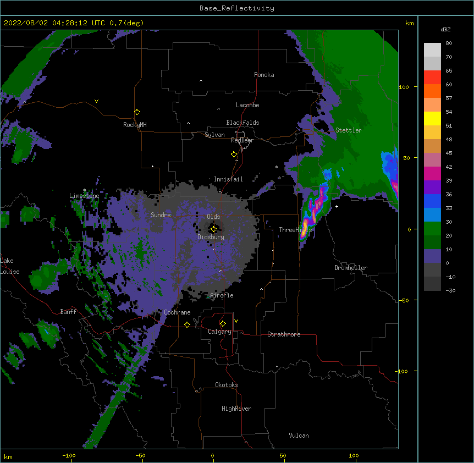The width and height of the screenshot is (474, 463).
Task: Select the light blue 30-33 dBZ swatch
Action: [432, 215]
